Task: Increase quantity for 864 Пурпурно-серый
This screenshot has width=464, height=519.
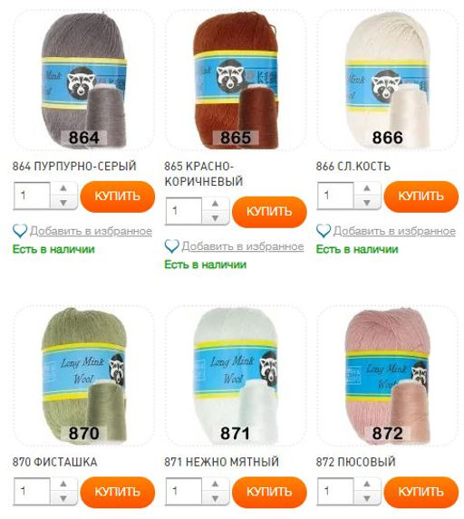Action: (63, 188)
